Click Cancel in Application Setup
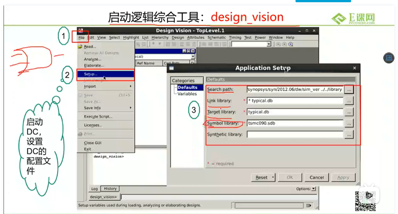Image resolution: width=398 pixels, height=214 pixels. (x=317, y=178)
